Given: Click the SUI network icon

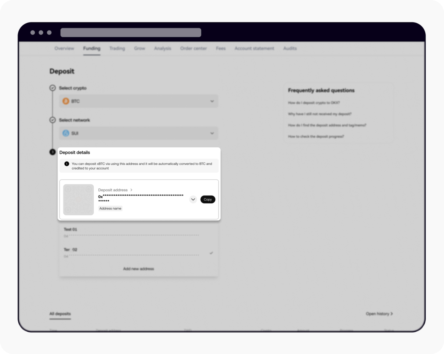Looking at the screenshot, I should [x=66, y=133].
